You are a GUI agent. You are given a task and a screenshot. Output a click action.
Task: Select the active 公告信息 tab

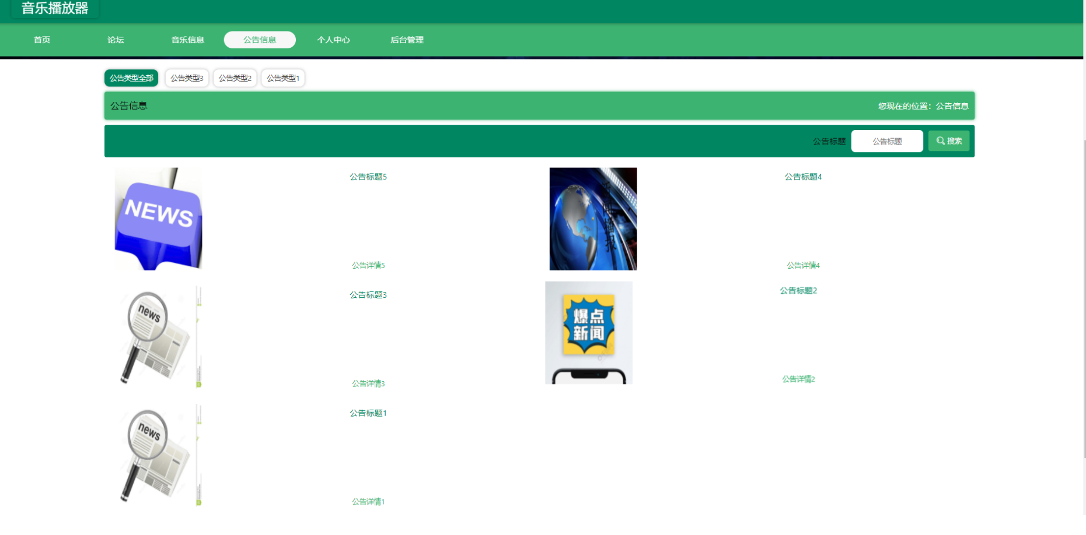point(260,40)
